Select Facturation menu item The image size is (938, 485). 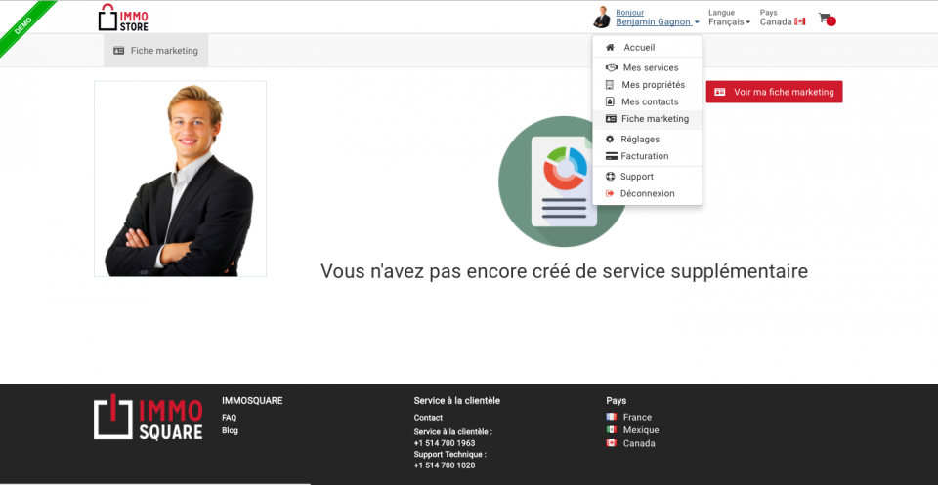click(647, 156)
